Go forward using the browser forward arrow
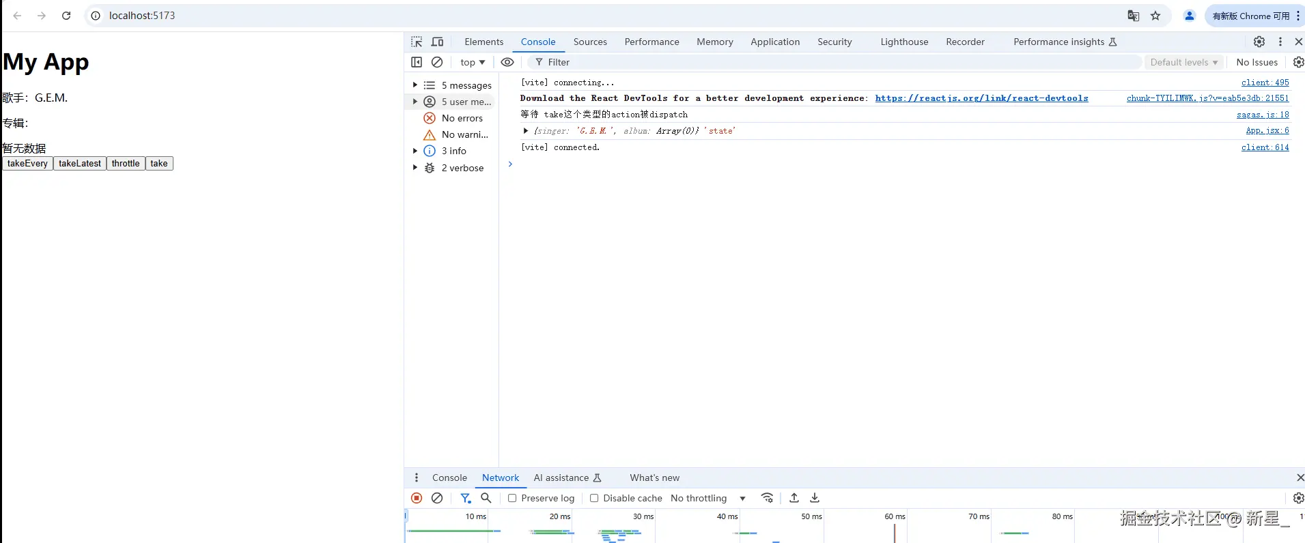 pos(42,16)
